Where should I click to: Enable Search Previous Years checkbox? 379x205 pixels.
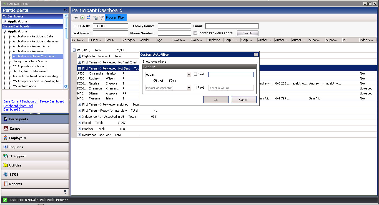[195, 33]
